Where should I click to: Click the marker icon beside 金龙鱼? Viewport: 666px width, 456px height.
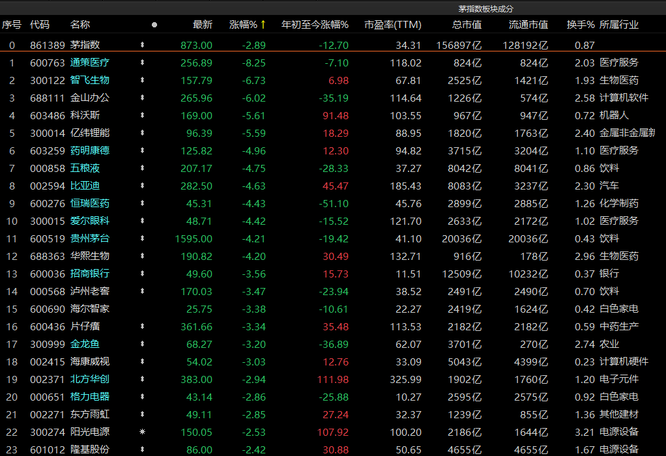142,344
